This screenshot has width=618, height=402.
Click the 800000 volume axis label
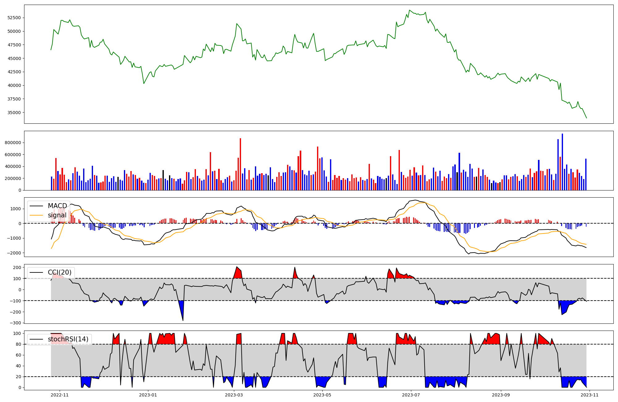pyautogui.click(x=13, y=143)
